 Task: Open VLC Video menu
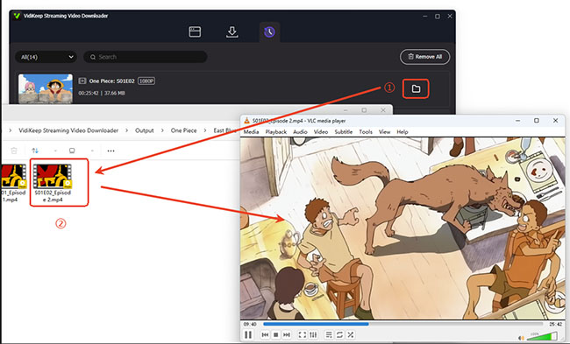click(321, 131)
